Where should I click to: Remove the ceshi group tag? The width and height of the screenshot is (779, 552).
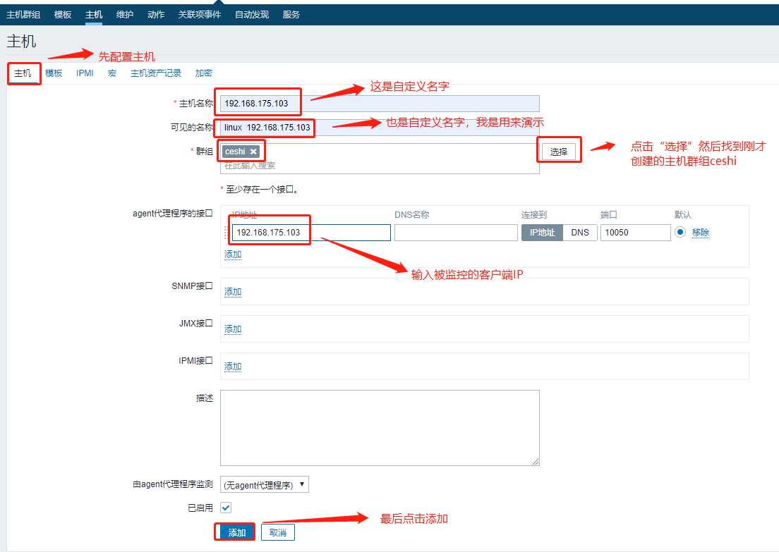[253, 152]
